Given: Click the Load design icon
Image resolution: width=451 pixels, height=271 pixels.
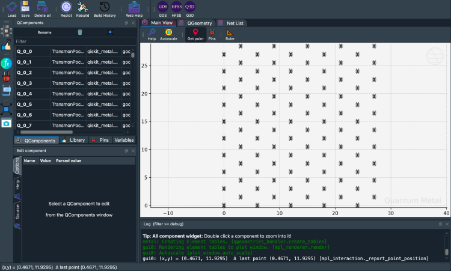Looking at the screenshot, I should 12,9.
